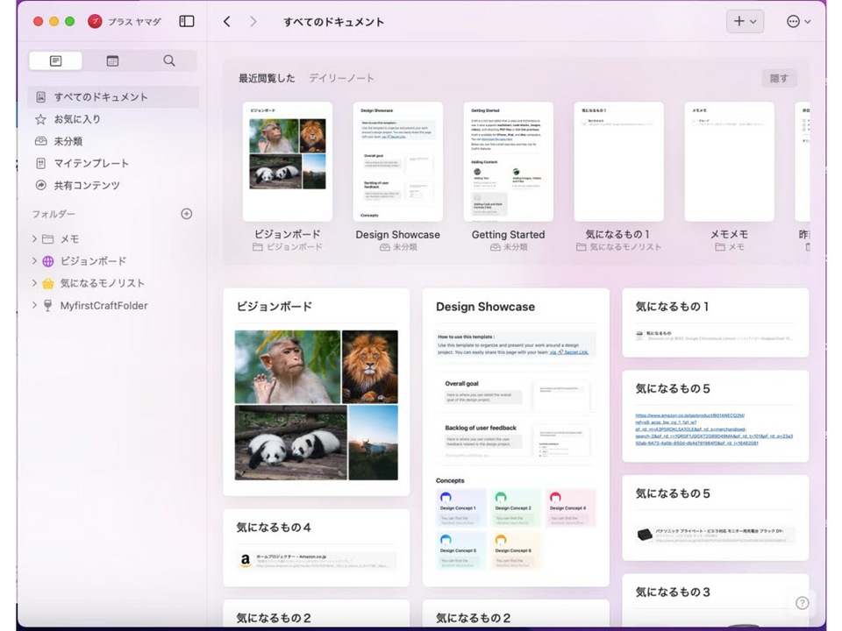
Task: Click Design Concept 6 tile
Action: 515,550
